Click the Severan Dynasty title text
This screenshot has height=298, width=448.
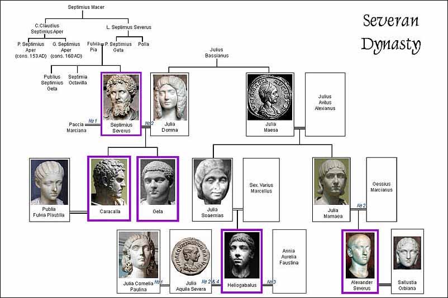click(391, 32)
